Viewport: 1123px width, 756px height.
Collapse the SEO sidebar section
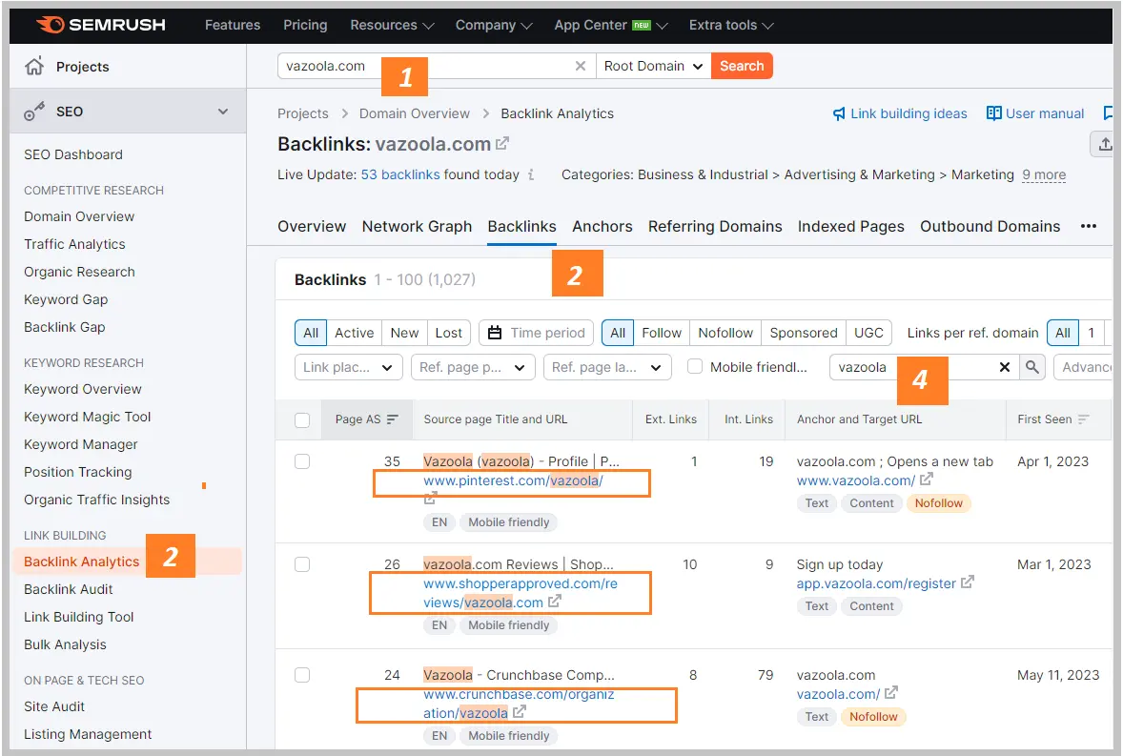tap(223, 111)
